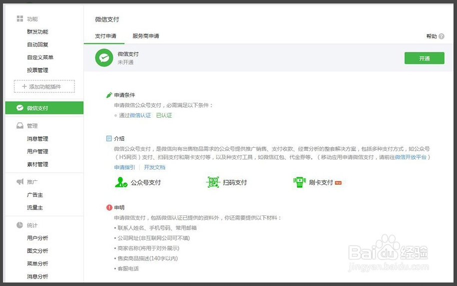
Task: Click the 公众号支付 person icon
Action: (121, 182)
